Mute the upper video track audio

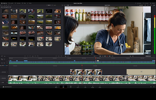pyautogui.click(x=3, y=72)
